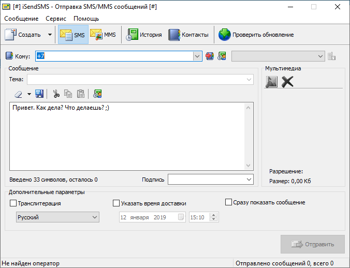This screenshot has width=350, height=268.
Task: Open the История window
Action: tap(143, 35)
